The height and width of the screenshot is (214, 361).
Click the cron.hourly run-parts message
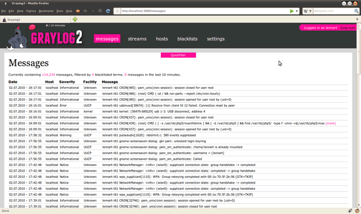coord(161,94)
